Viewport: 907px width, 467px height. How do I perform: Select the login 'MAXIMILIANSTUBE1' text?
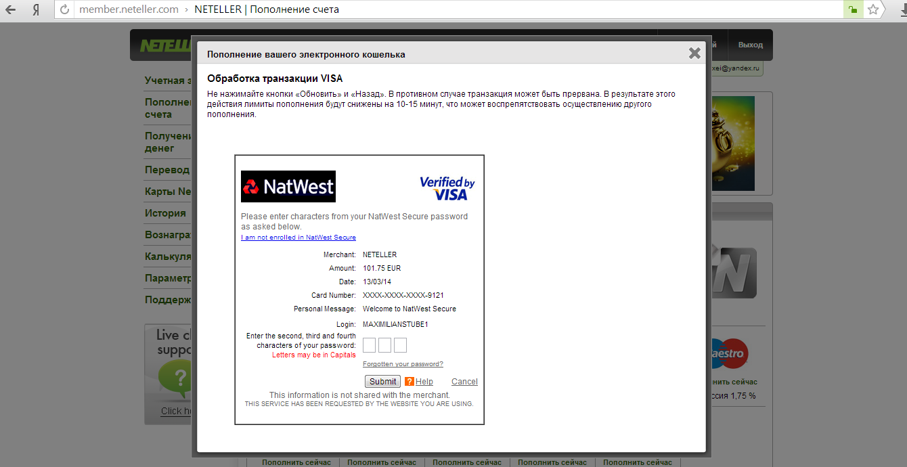tap(395, 324)
